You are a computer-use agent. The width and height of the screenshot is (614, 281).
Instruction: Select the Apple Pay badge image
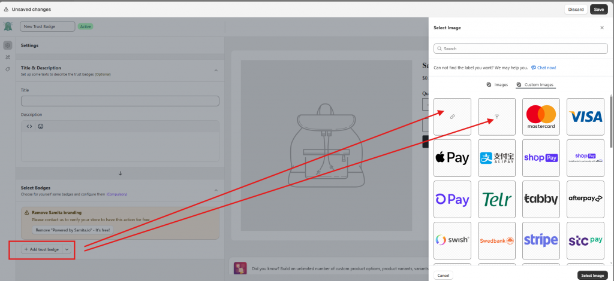point(452,158)
